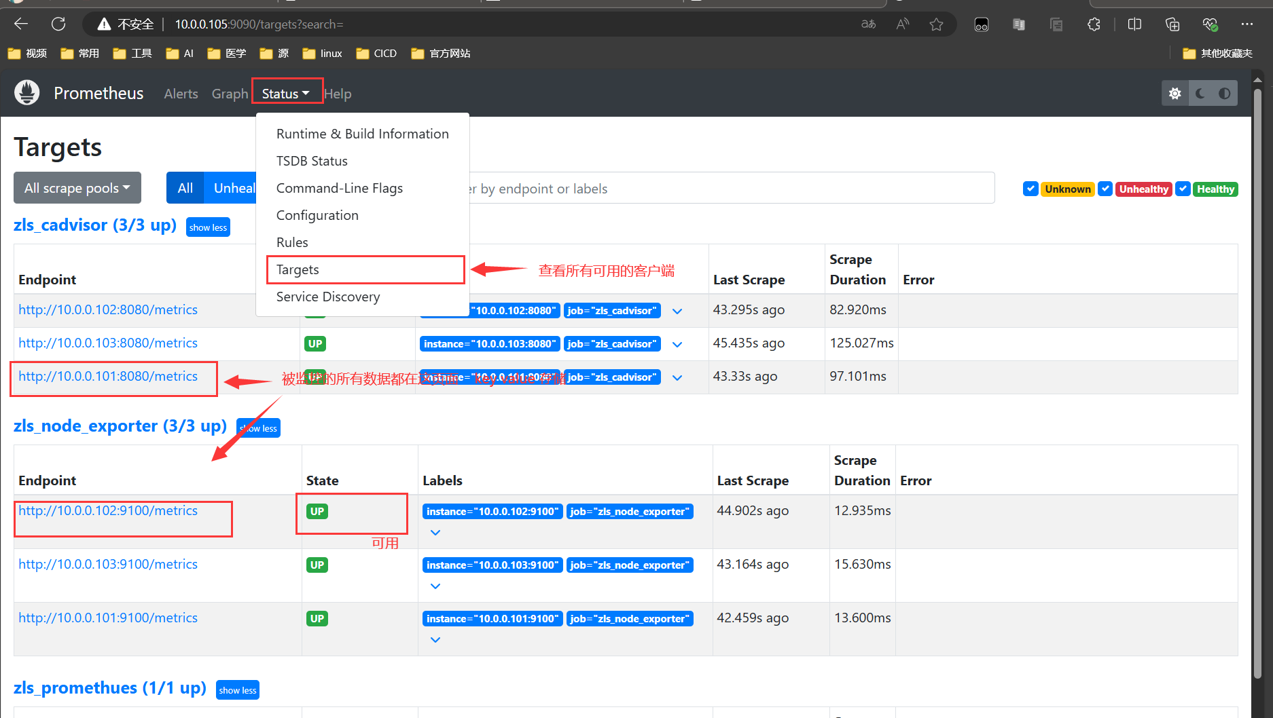
Task: Open the Help link in navbar
Action: point(338,94)
